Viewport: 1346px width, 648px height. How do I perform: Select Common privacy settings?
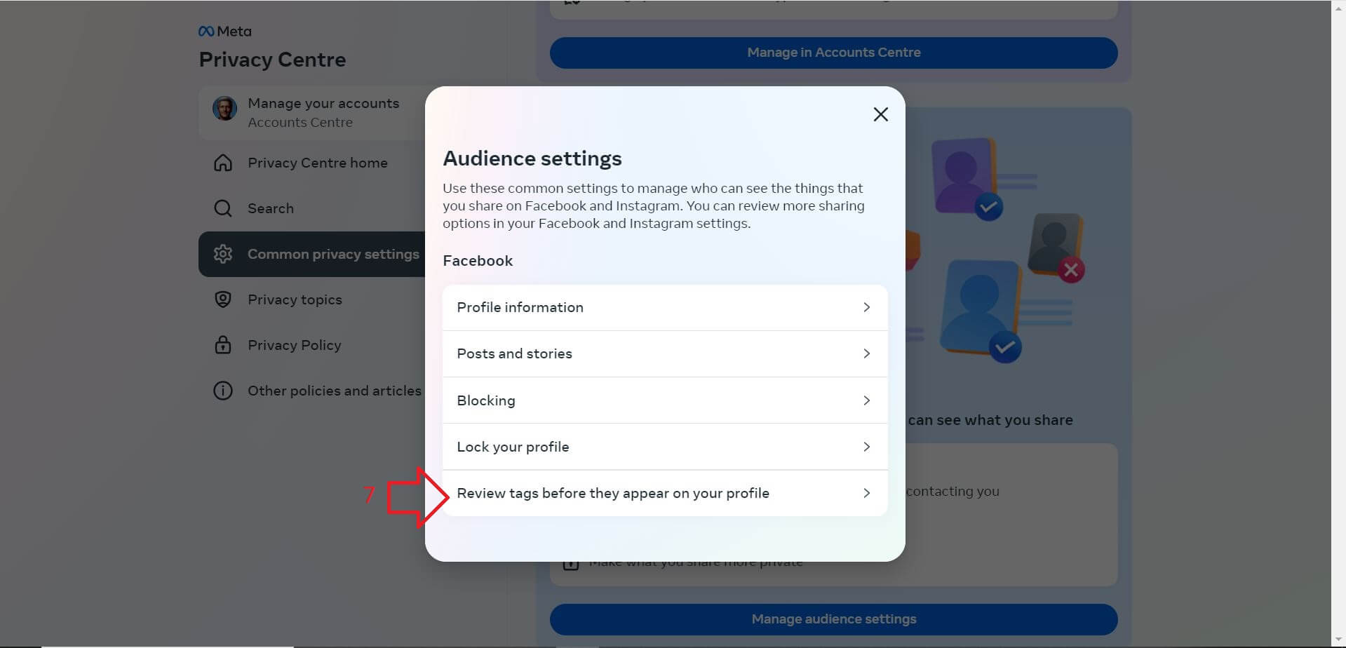coord(312,254)
